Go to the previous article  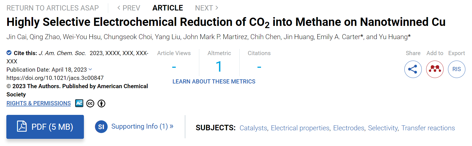click(129, 8)
